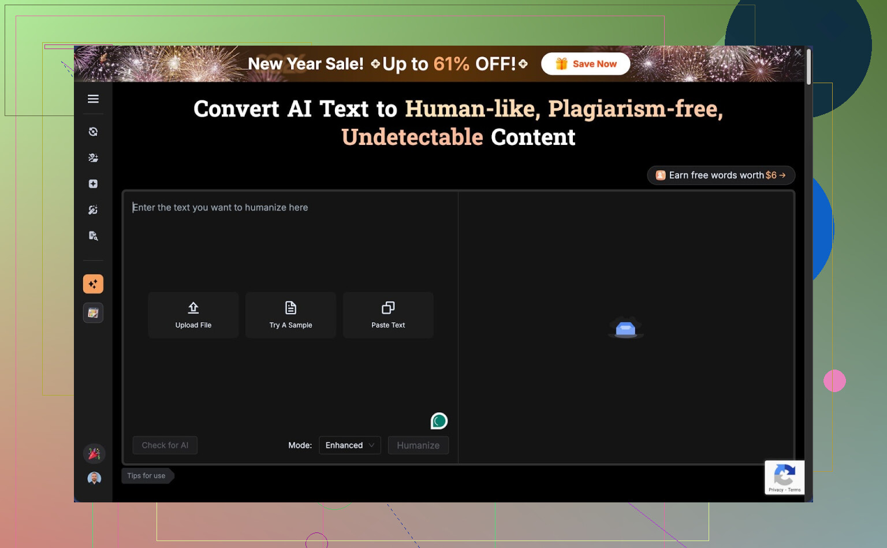
Task: Click the Upload File button
Action: [193, 315]
